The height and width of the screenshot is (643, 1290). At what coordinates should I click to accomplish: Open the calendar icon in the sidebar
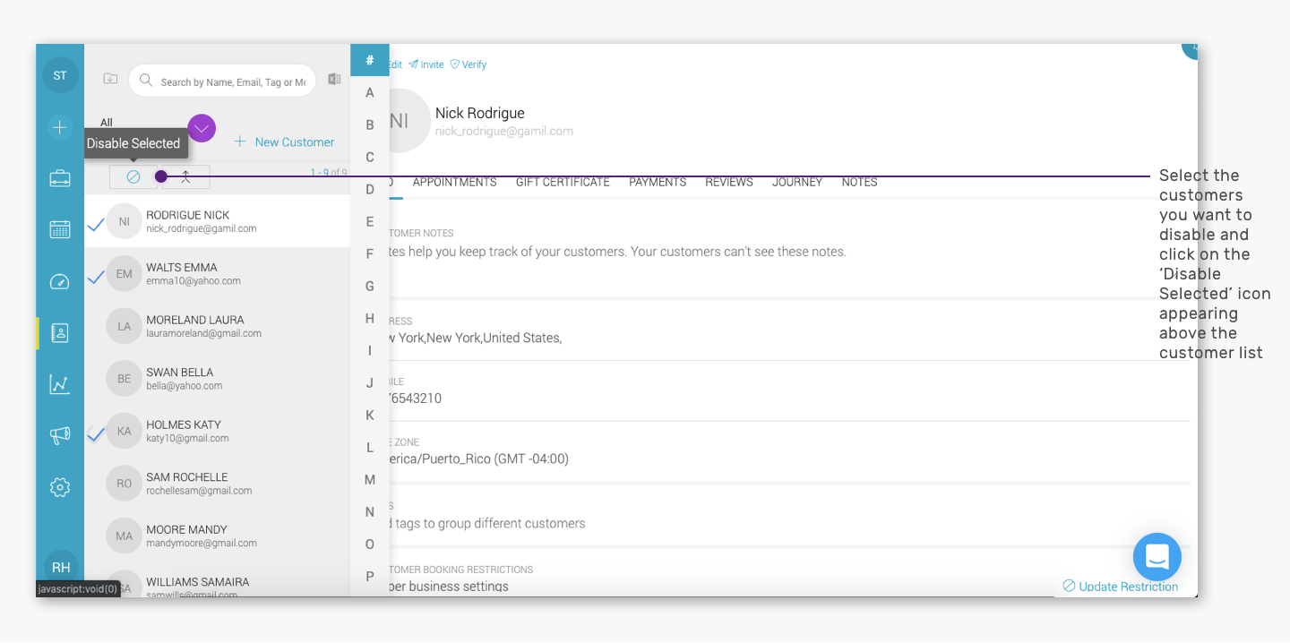(60, 229)
